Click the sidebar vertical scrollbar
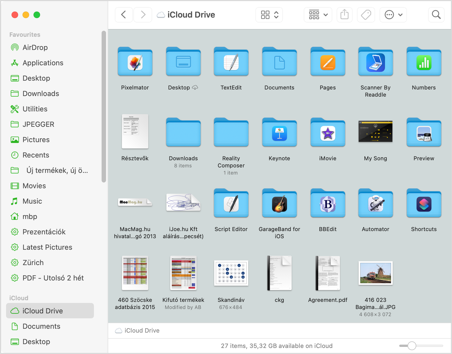Screen dimensions: 452x354 pos(104,106)
